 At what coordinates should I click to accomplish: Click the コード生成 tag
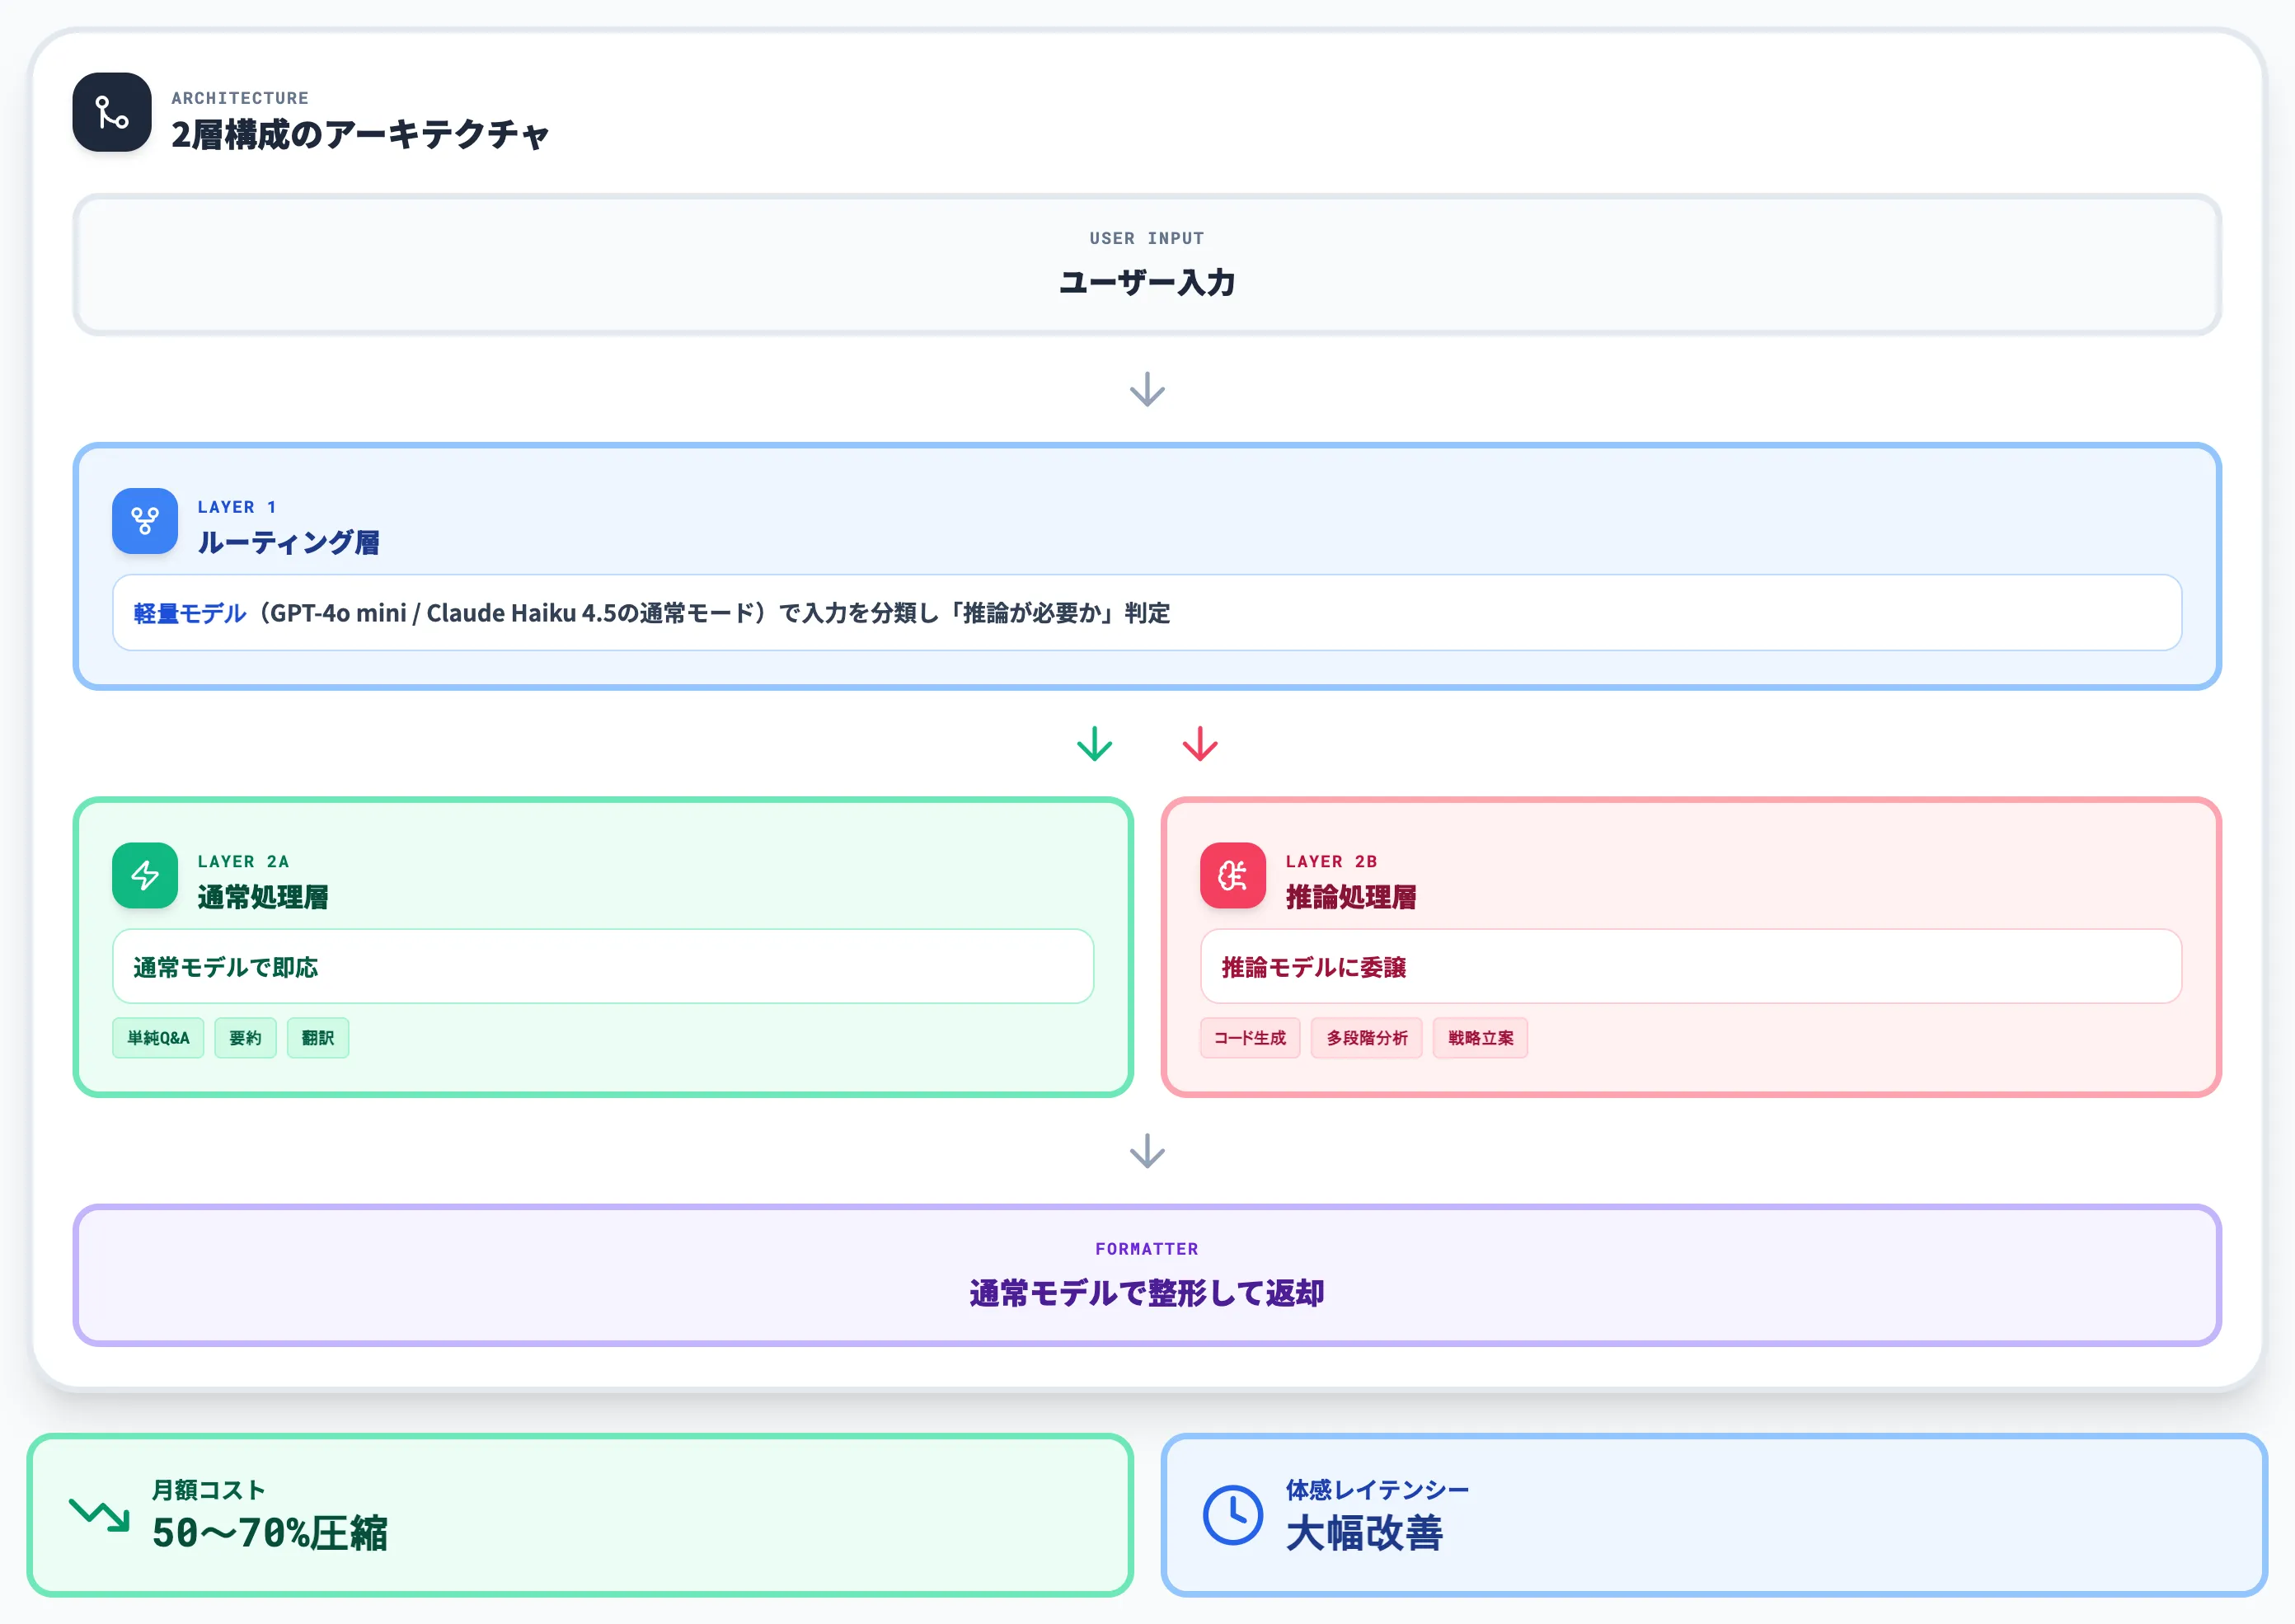(x=1250, y=1038)
